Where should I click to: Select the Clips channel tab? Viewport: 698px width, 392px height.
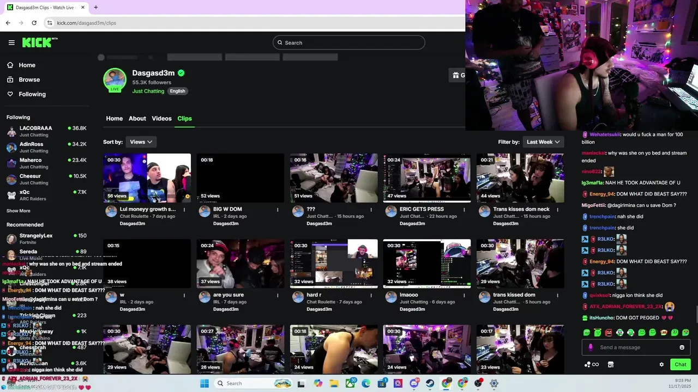pyautogui.click(x=184, y=118)
